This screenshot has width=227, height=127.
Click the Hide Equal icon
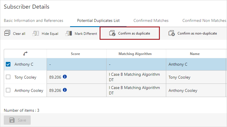[x=36, y=33]
